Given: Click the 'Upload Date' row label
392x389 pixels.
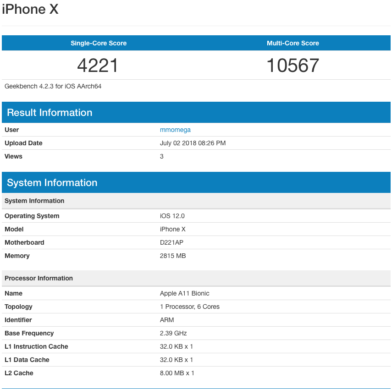Looking at the screenshot, I should pos(23,143).
